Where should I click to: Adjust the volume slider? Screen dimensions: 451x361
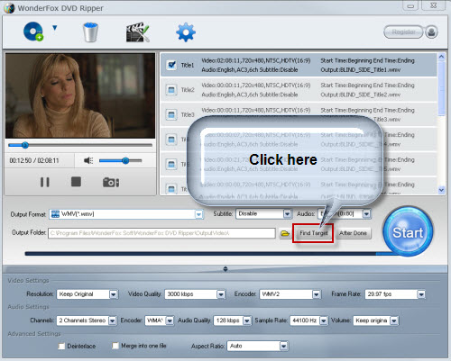(x=120, y=160)
